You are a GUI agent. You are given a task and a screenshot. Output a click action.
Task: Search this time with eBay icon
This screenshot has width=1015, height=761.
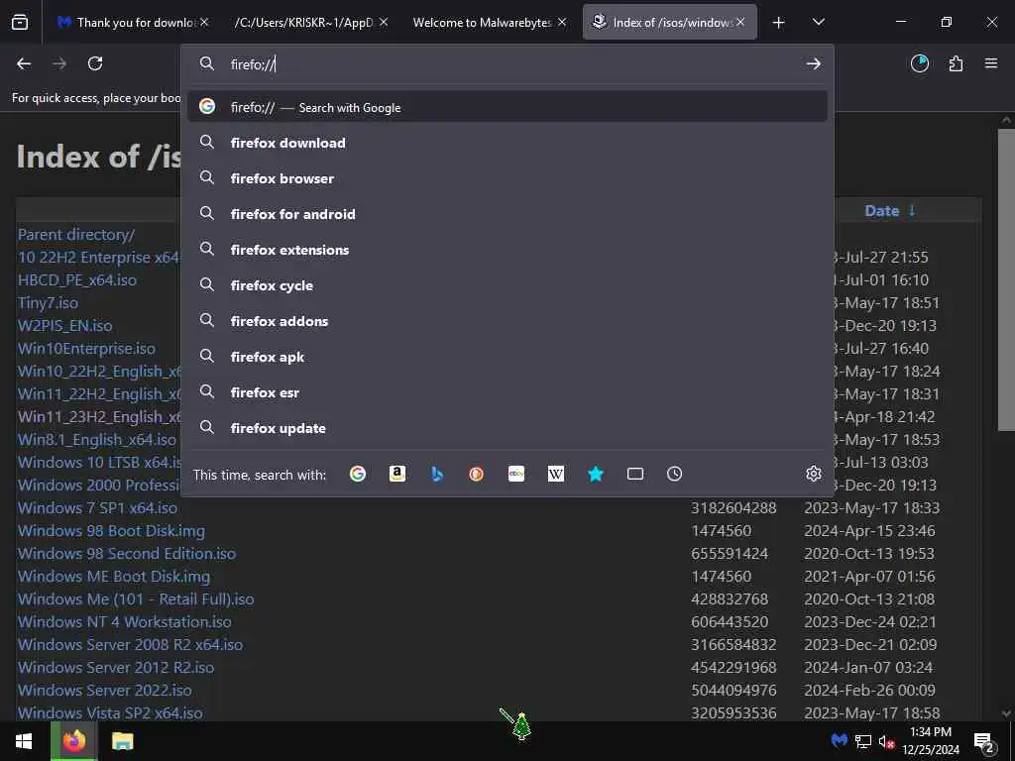pos(515,474)
